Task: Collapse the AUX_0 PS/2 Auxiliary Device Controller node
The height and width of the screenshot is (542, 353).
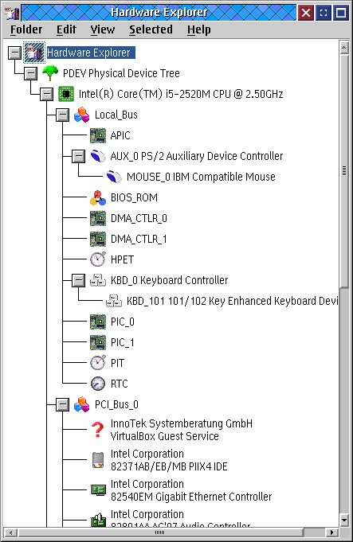Action: click(x=79, y=156)
